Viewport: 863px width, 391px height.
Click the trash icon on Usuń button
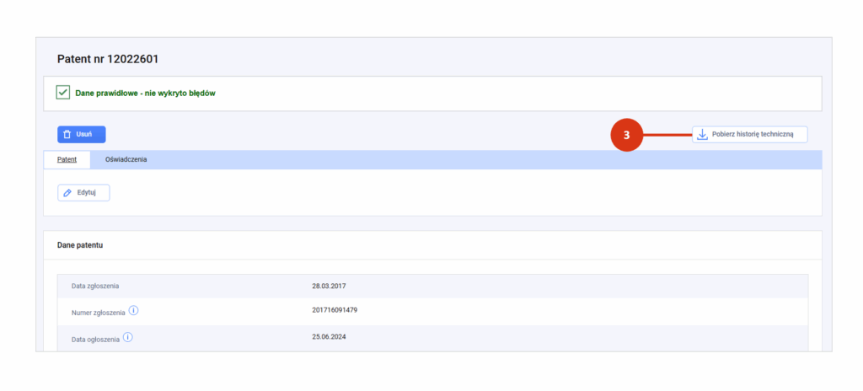click(x=67, y=135)
